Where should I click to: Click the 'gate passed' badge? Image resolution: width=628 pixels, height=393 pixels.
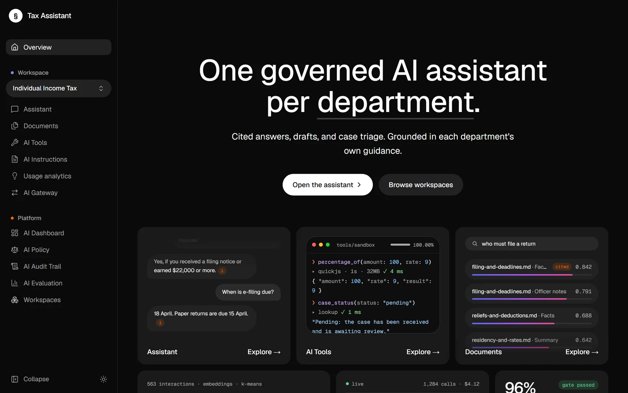[578, 385]
